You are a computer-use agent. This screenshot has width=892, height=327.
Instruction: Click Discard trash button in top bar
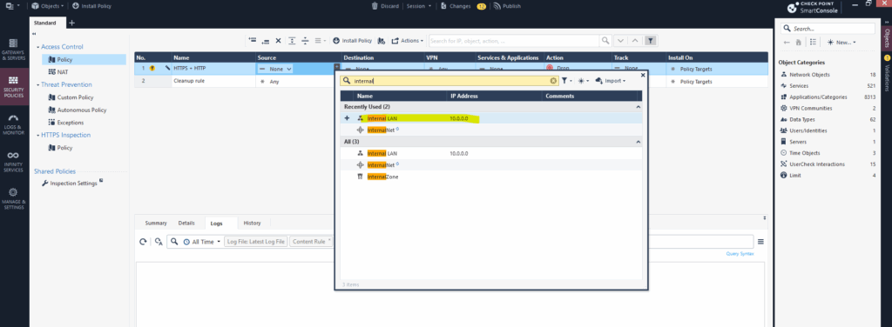point(386,6)
